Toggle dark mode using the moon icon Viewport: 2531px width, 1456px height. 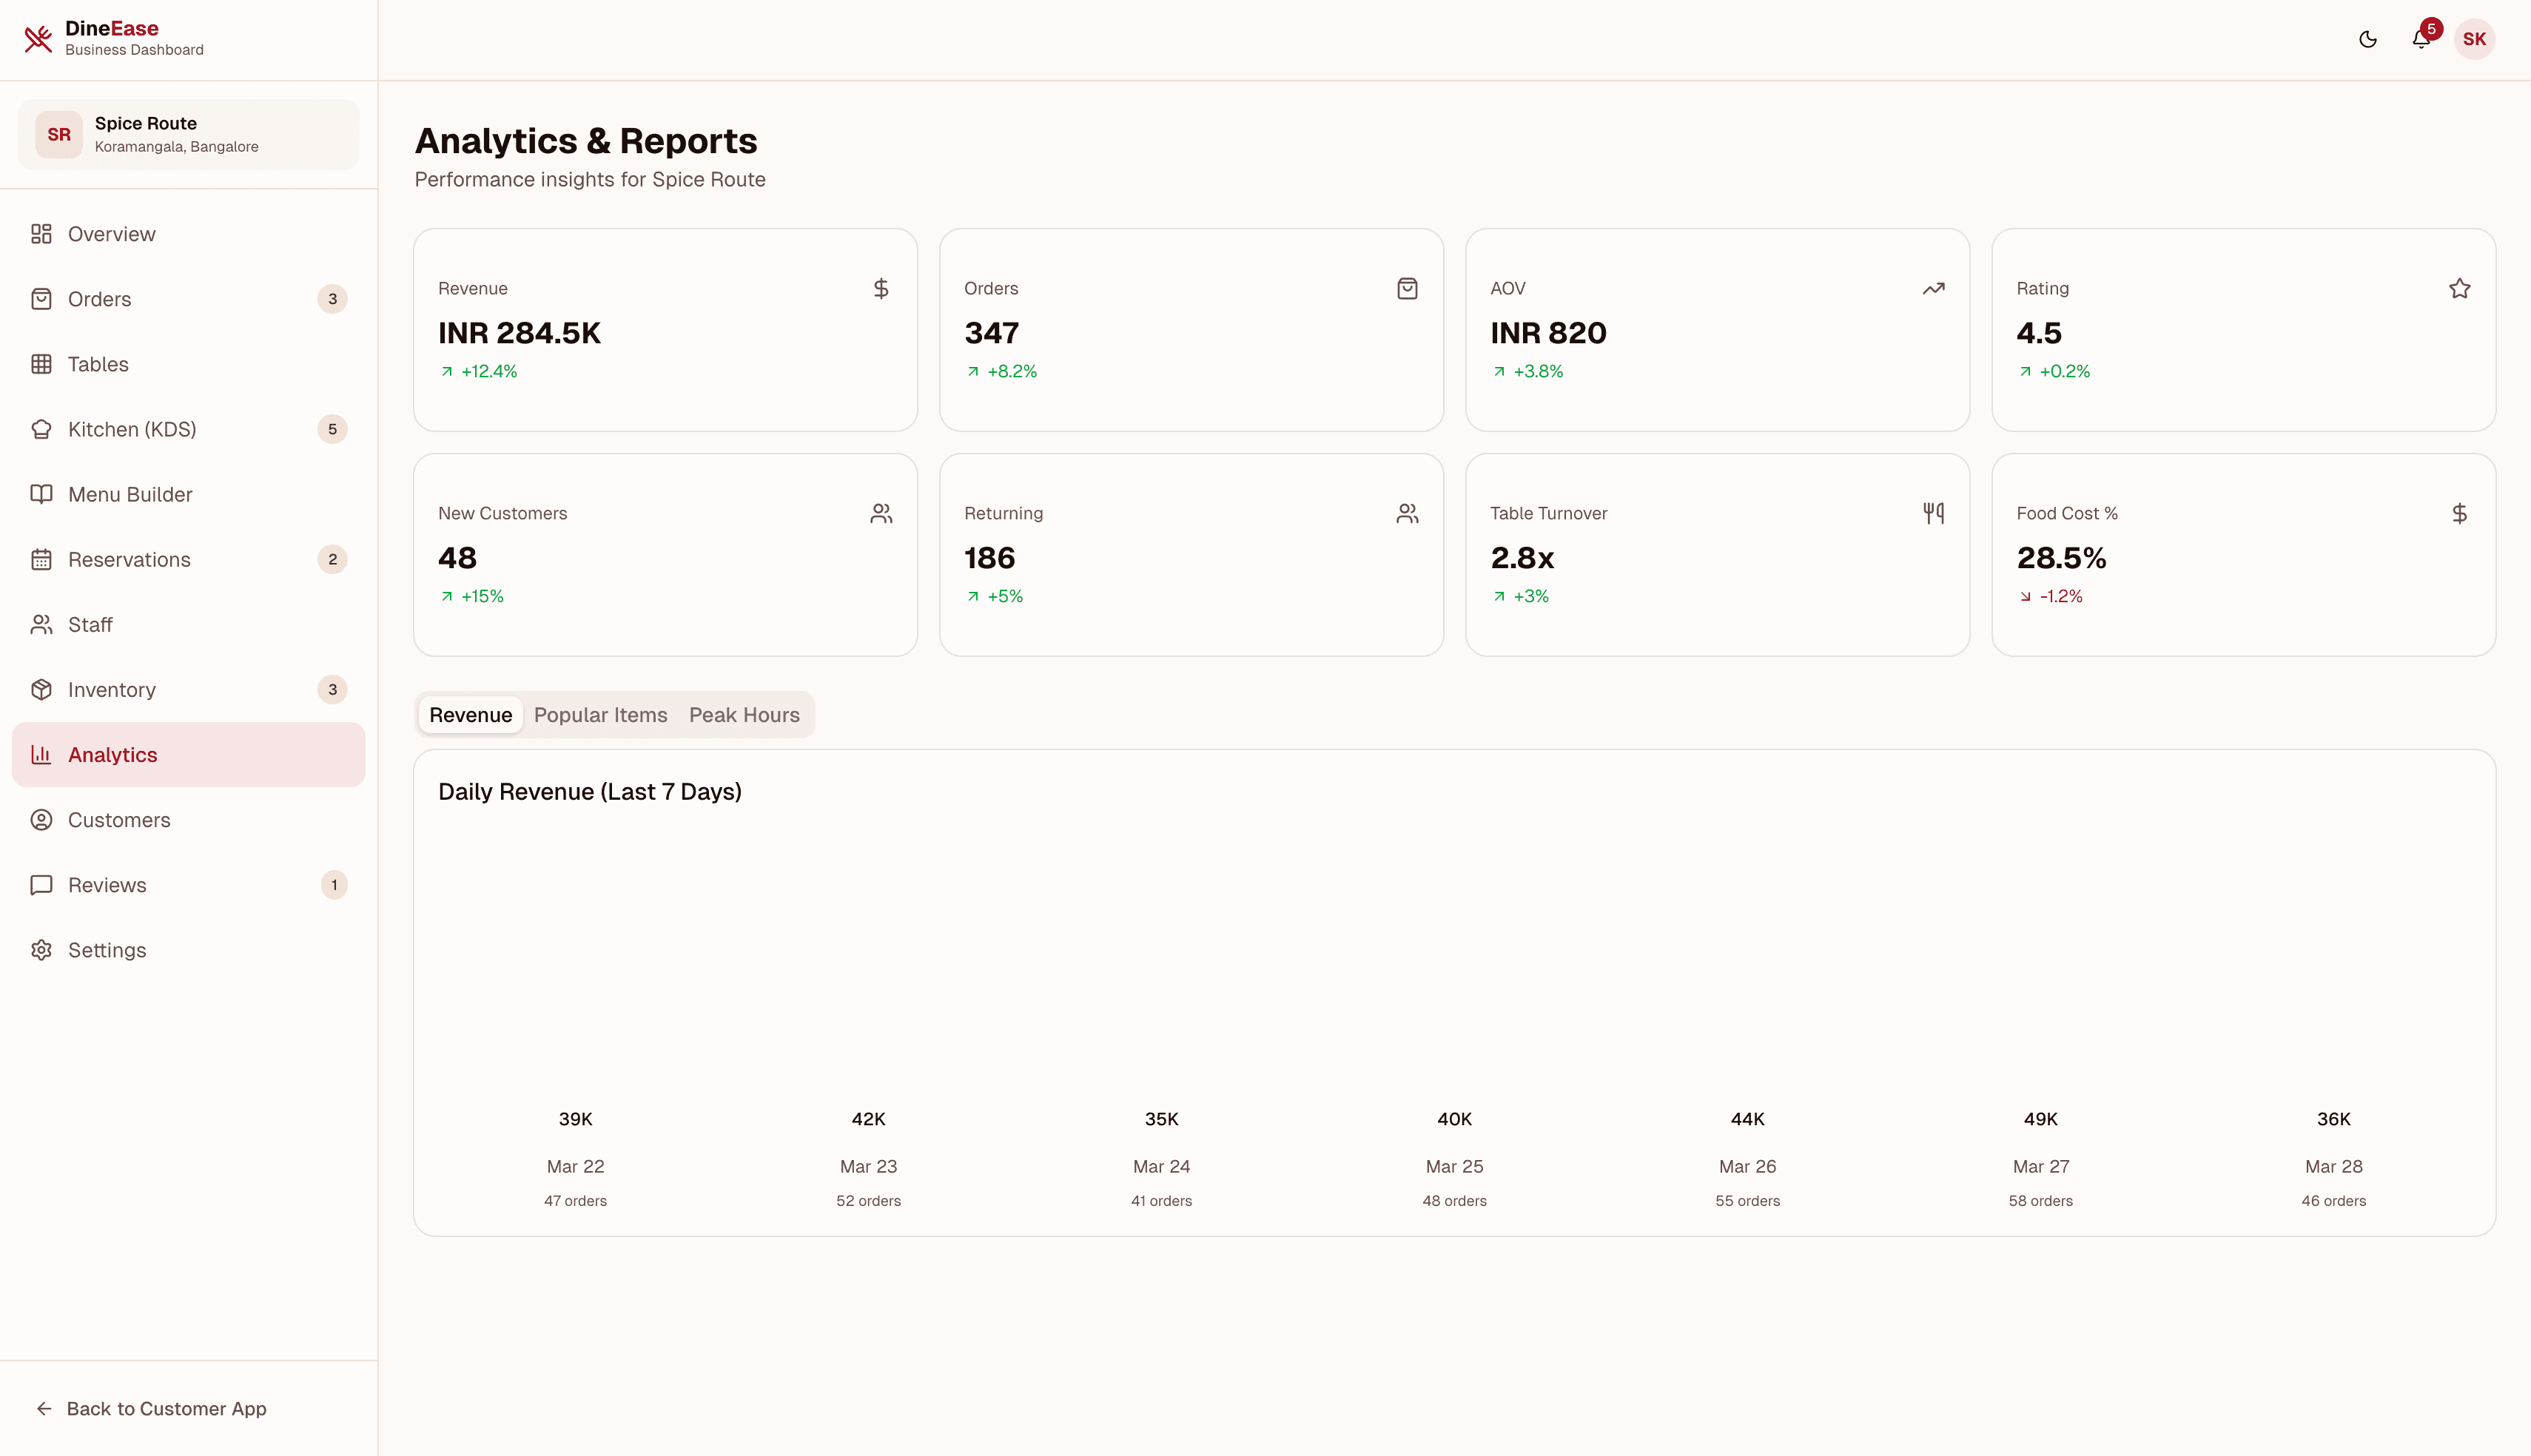[2367, 39]
